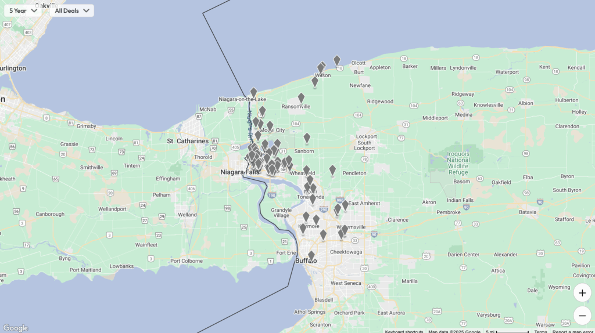Click the marker west of Pendleton
This screenshot has height=333, width=595.
pyautogui.click(x=332, y=170)
